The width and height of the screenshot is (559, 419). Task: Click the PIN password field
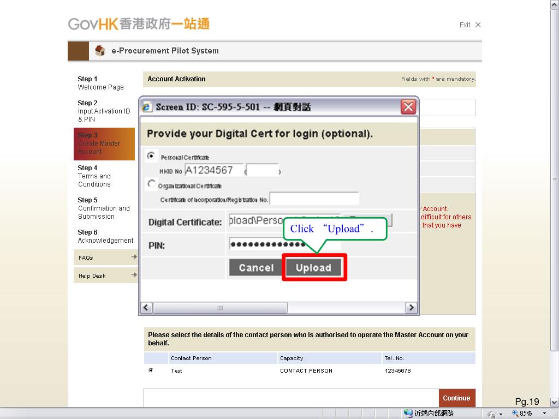(284, 244)
